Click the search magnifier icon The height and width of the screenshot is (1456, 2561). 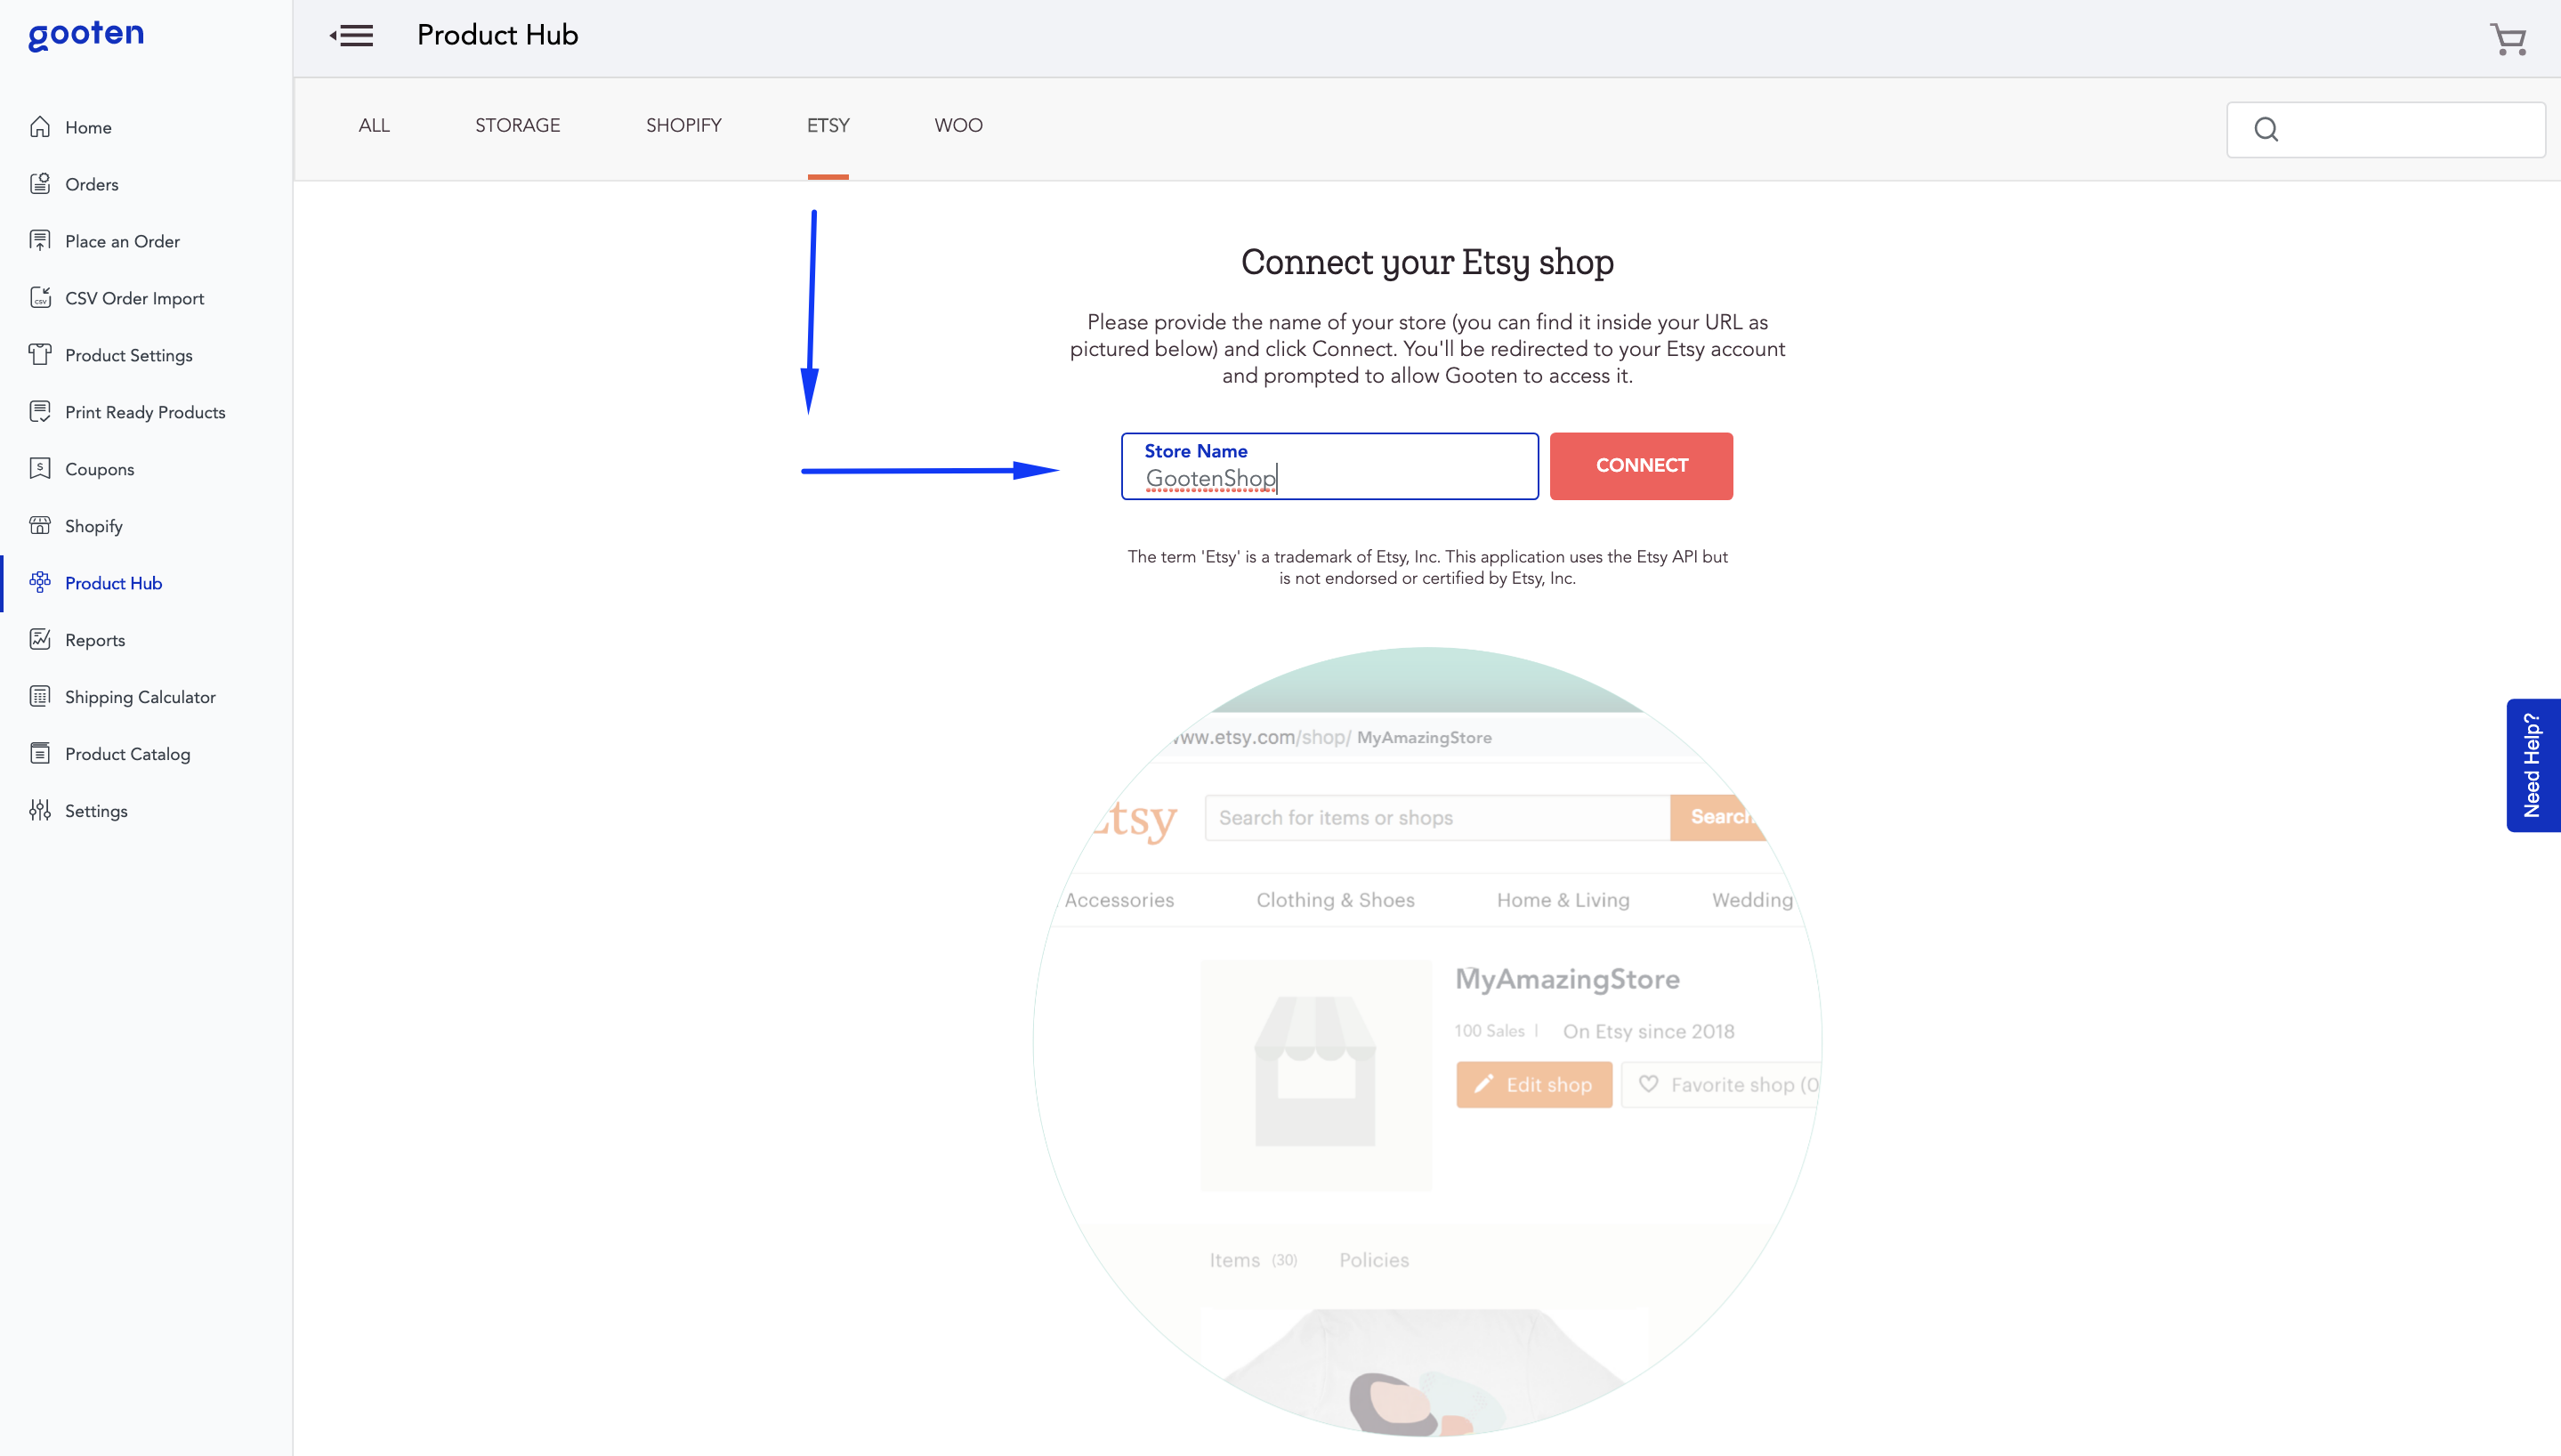[x=2266, y=130]
